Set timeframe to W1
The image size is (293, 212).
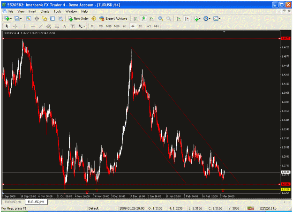tap(149, 26)
